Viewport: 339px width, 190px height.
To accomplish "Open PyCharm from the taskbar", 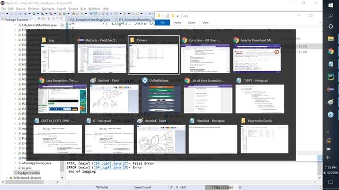I will (331, 77).
